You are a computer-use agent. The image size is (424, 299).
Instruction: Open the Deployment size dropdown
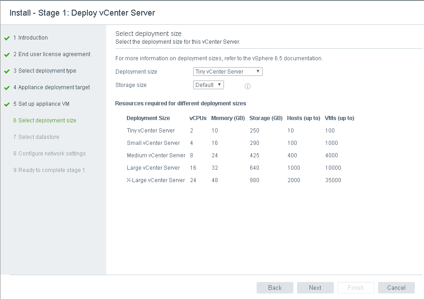pos(228,72)
